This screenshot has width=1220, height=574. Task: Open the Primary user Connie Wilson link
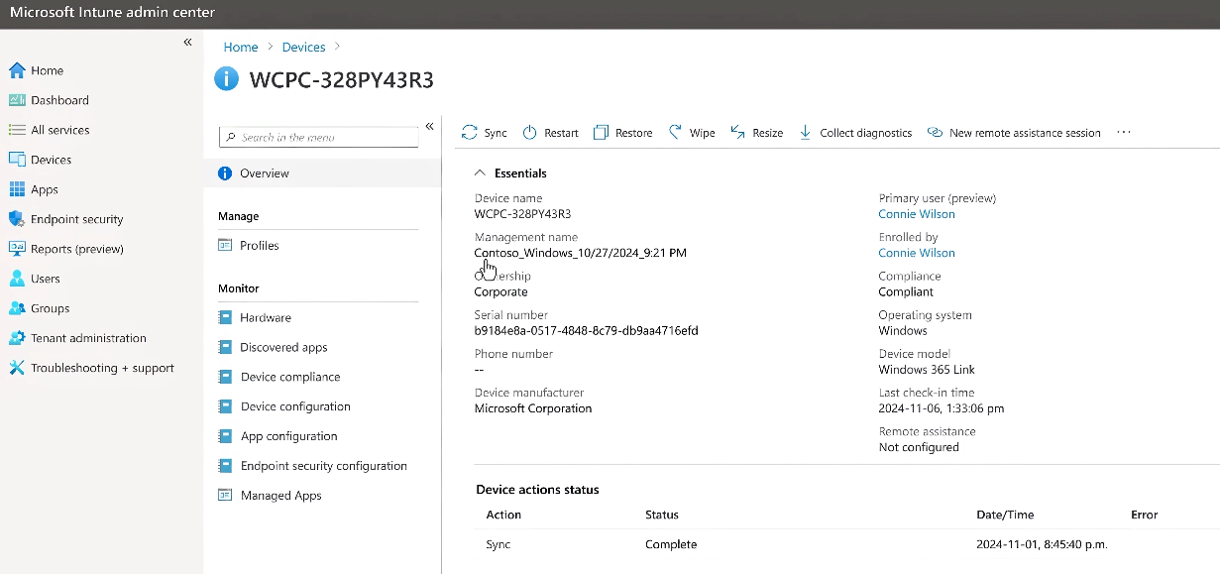(x=917, y=214)
